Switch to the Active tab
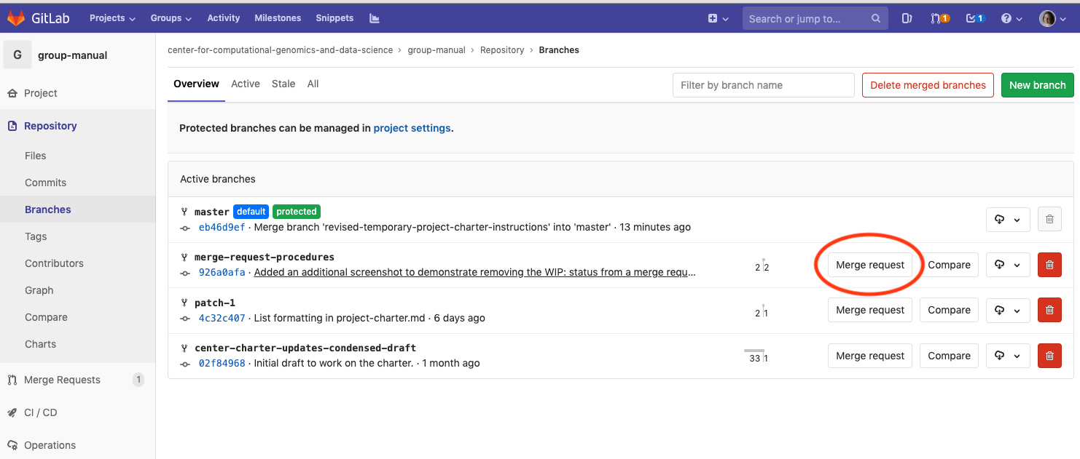Image resolution: width=1080 pixels, height=459 pixels. pos(246,84)
